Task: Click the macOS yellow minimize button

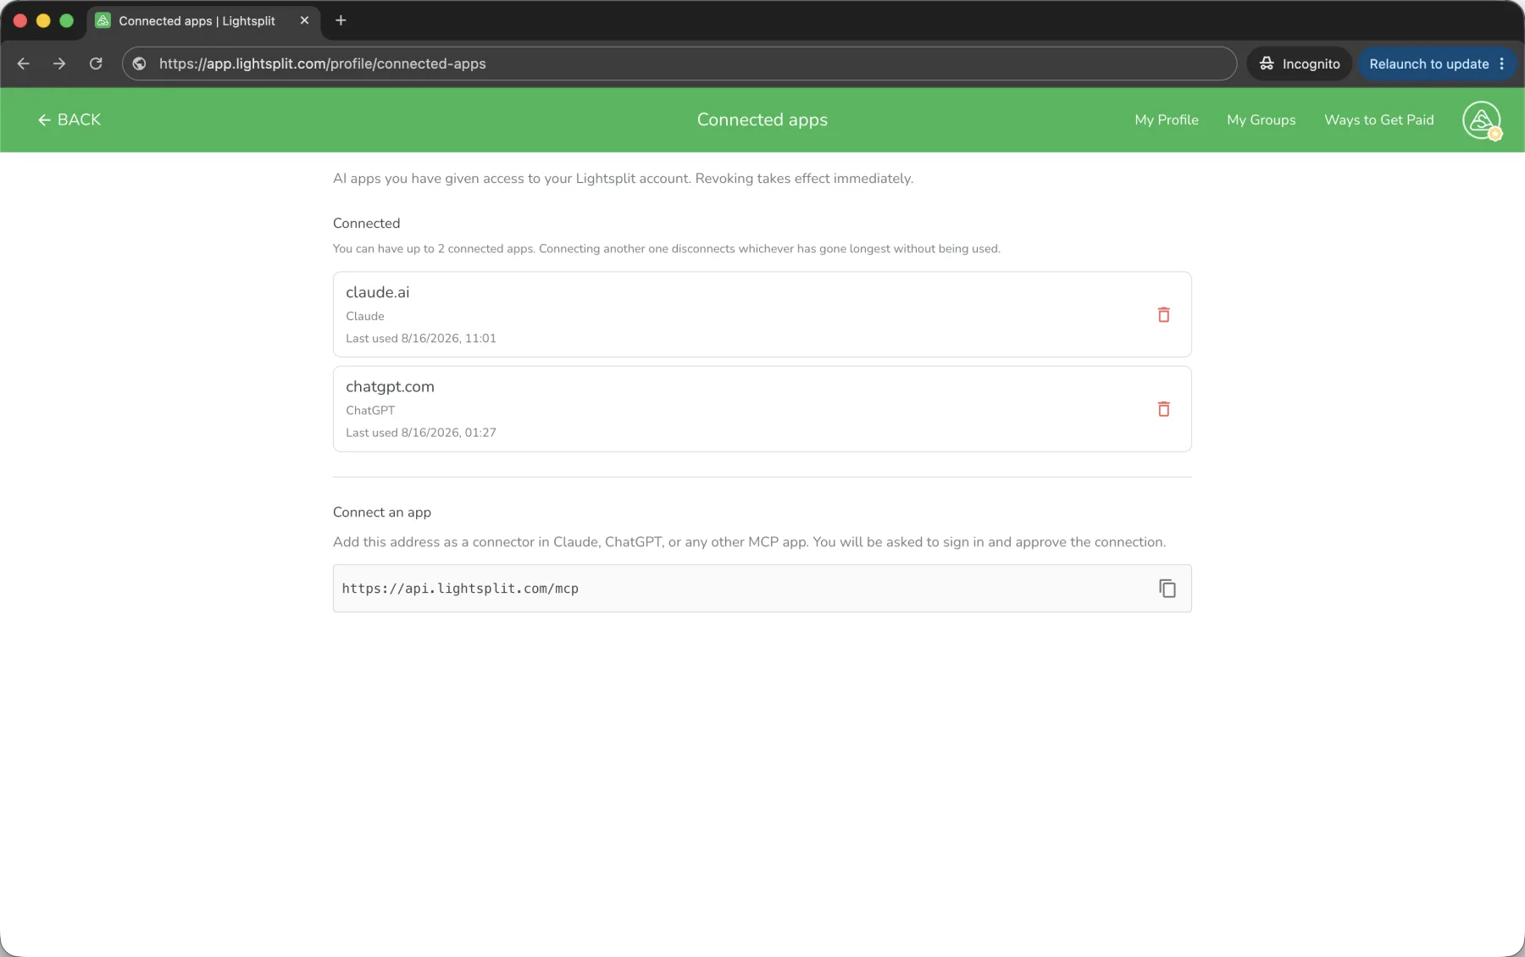Action: (43, 20)
